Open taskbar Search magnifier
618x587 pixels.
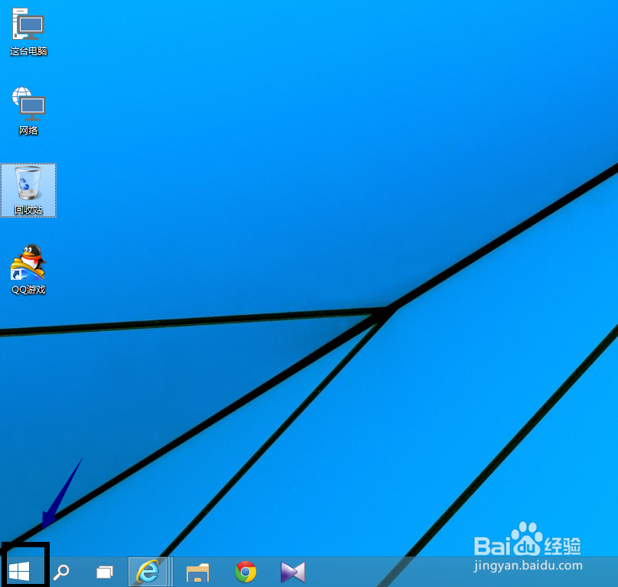tap(61, 572)
